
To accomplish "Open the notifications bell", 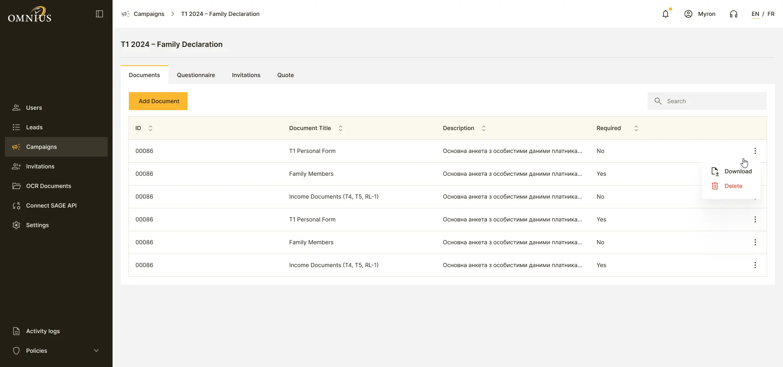I will [x=666, y=14].
